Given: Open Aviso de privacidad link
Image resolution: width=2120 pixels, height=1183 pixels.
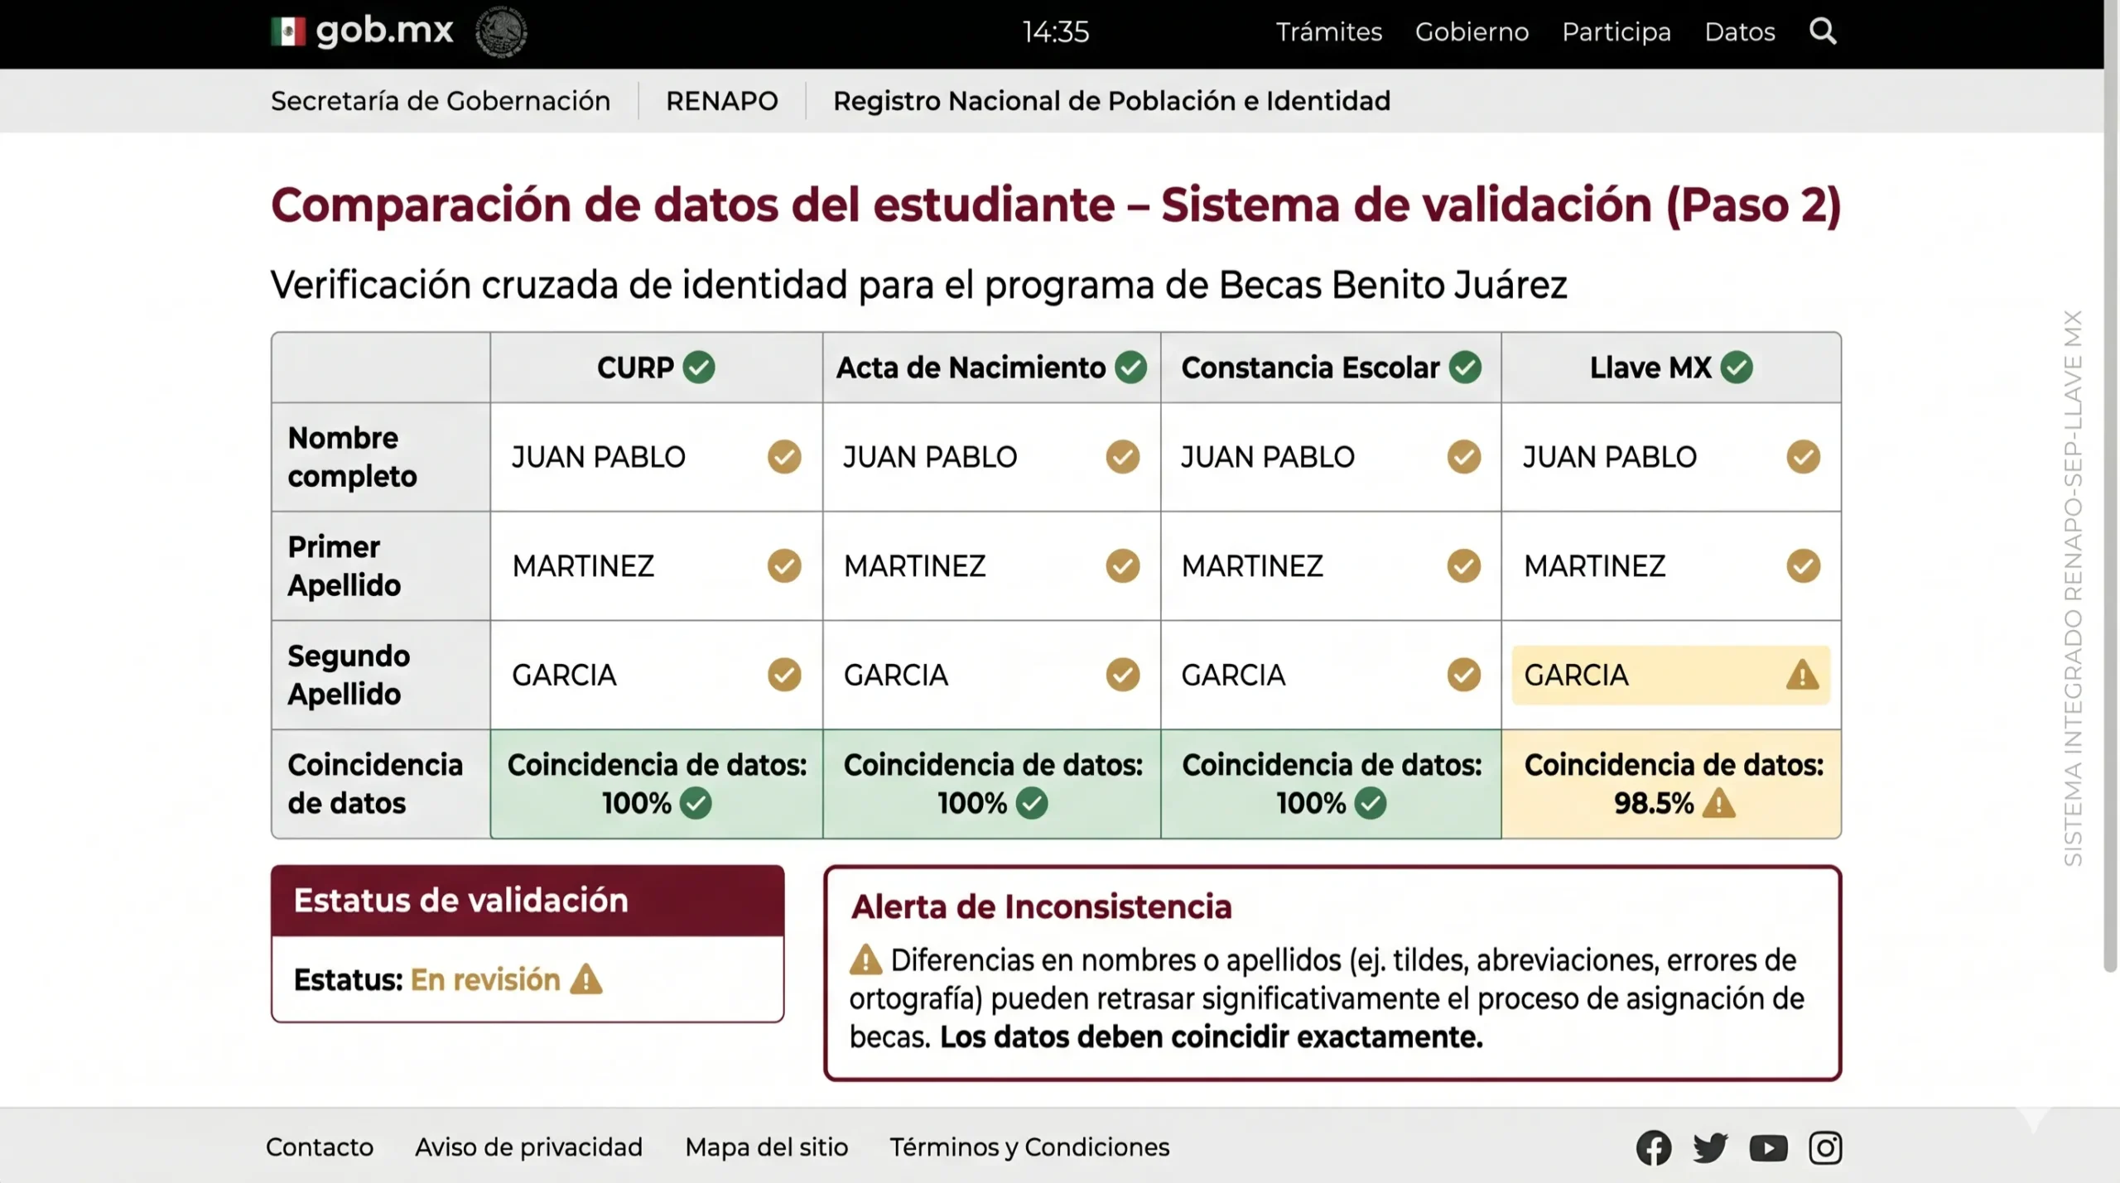Looking at the screenshot, I should click(x=528, y=1147).
